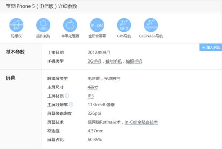Click the 电容屏，多点触控 value

click(104, 79)
